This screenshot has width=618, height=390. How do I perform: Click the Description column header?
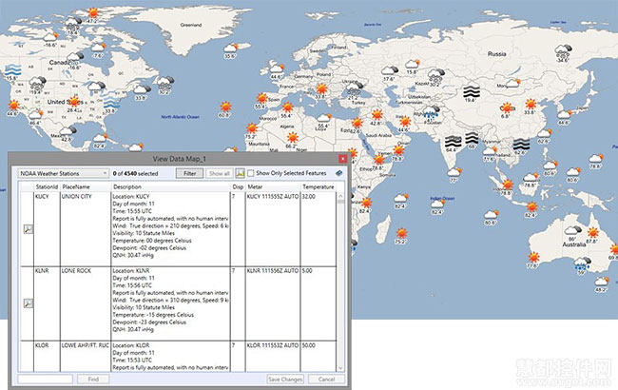click(170, 187)
